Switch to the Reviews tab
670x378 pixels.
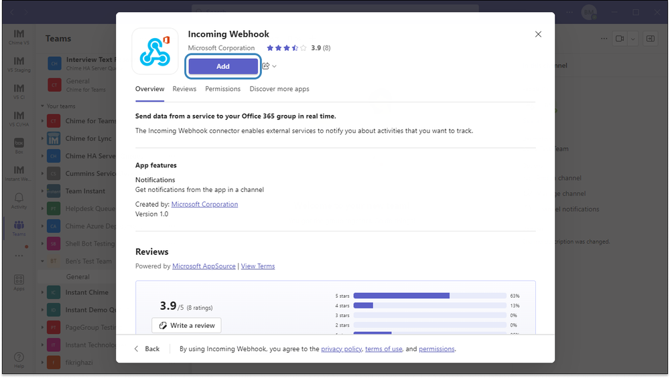[185, 89]
